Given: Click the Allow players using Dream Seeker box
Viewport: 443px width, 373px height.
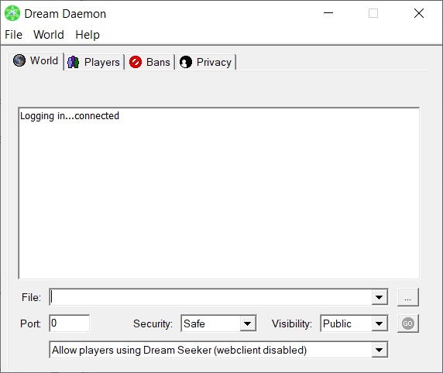Looking at the screenshot, I should [218, 350].
